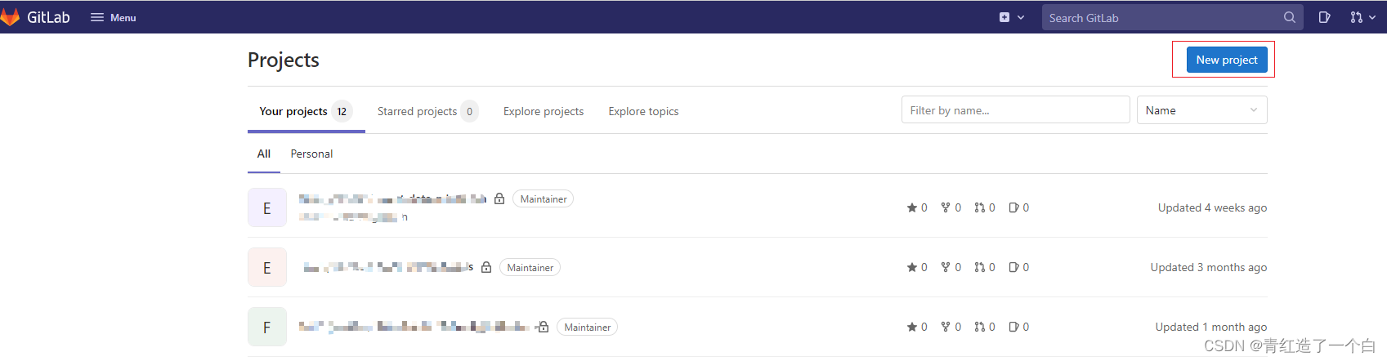Open the create new plus dropdown
The height and width of the screenshot is (361, 1387).
[x=1012, y=17]
